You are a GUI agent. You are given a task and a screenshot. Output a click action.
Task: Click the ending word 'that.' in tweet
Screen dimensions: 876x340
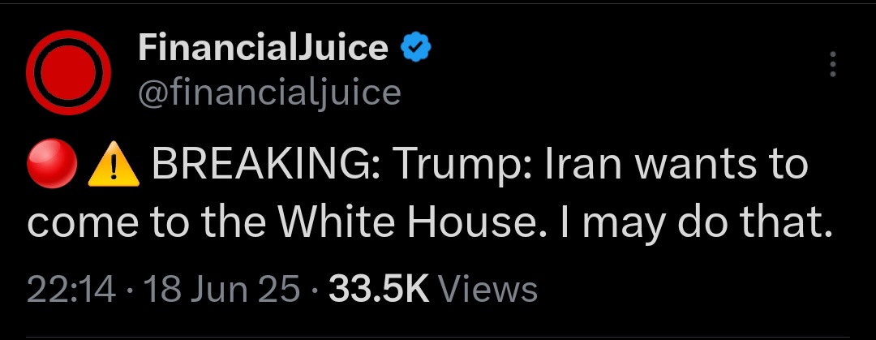coord(785,222)
